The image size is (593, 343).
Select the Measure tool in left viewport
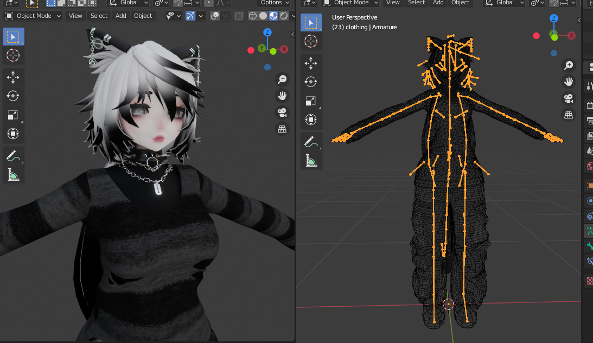point(13,175)
